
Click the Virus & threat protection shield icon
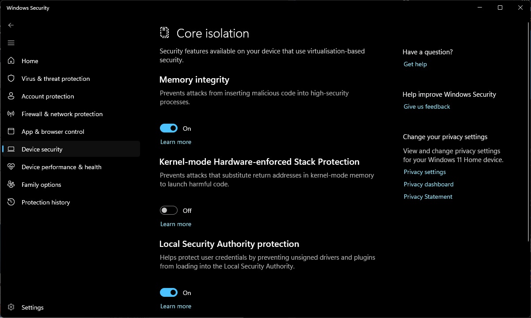click(11, 79)
